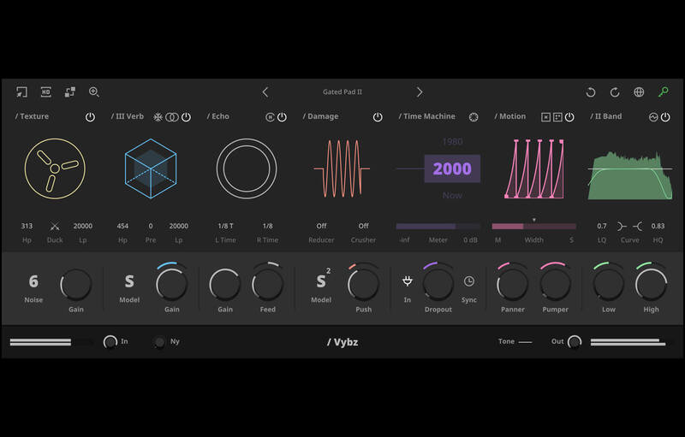This screenshot has width=685, height=437.
Task: Click the overlapping circles icon in Verb
Action: coord(172,117)
